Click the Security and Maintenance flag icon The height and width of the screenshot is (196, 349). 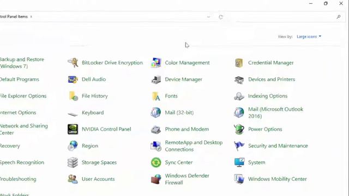239,146
